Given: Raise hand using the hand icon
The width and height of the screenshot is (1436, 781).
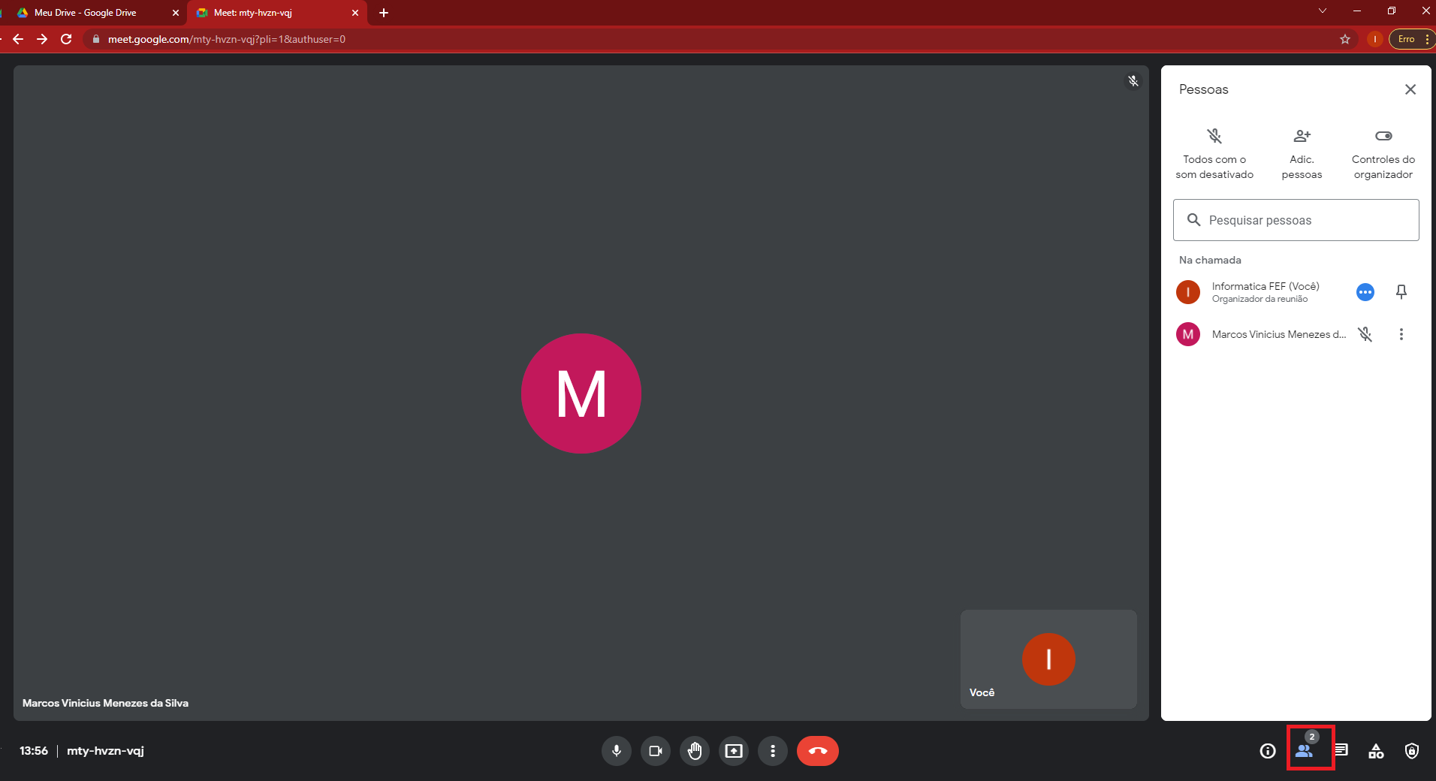Looking at the screenshot, I should [695, 751].
